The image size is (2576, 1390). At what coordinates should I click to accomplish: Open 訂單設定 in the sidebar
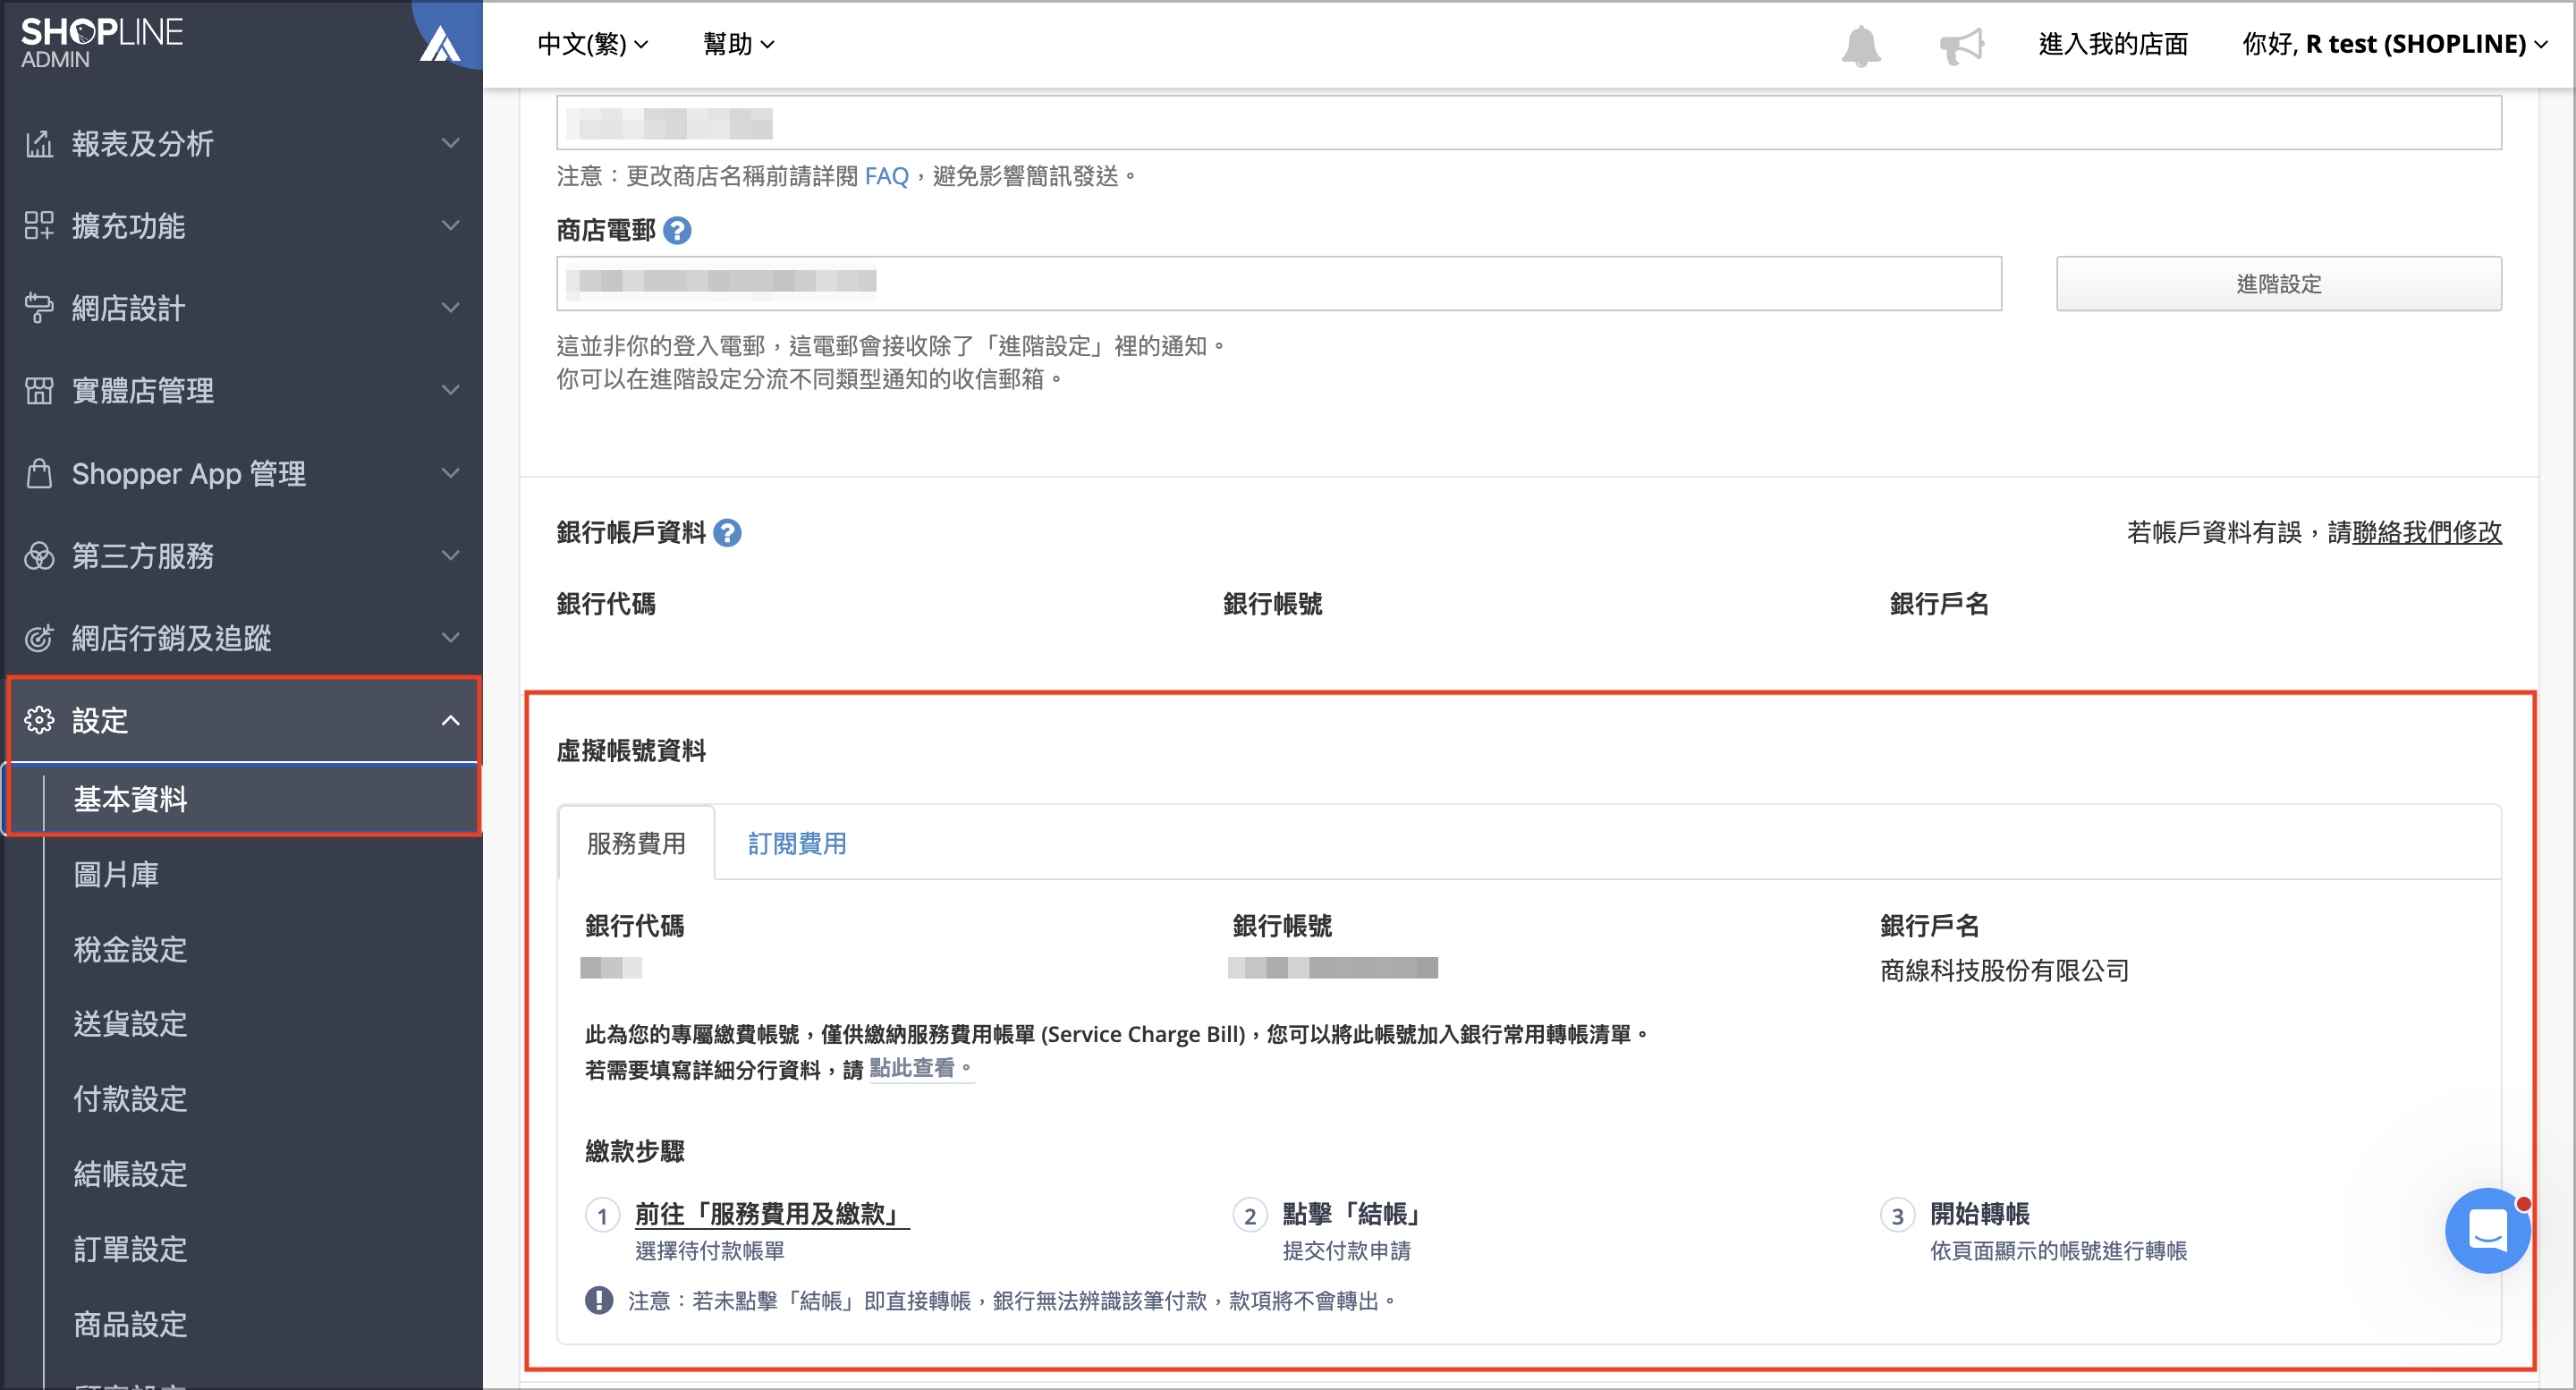[x=130, y=1249]
